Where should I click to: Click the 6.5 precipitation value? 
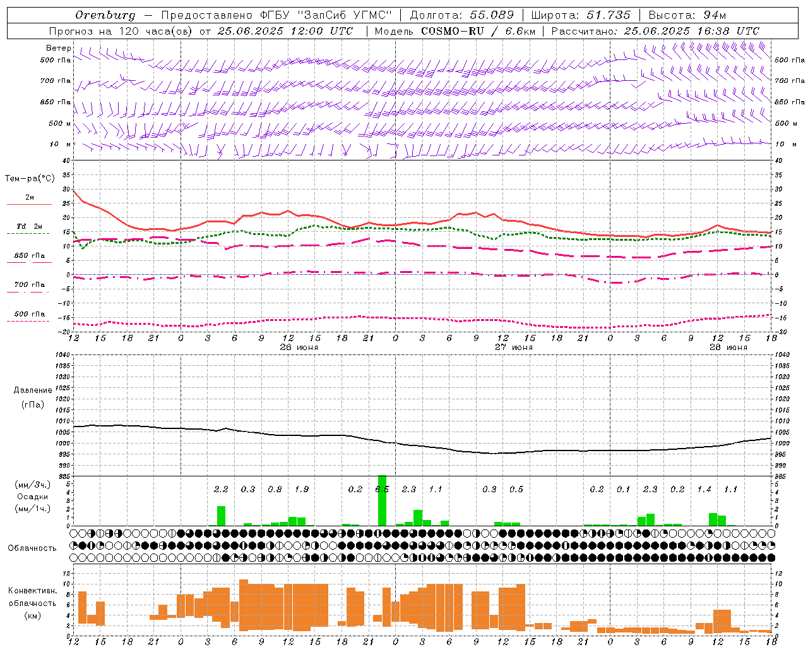(x=382, y=490)
